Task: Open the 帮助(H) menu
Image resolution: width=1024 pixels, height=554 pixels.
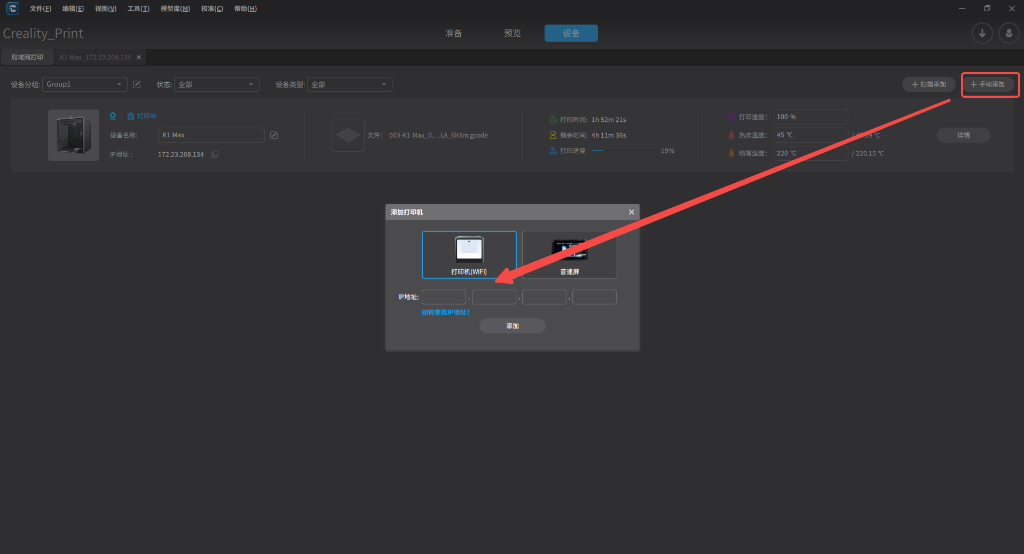Action: click(246, 9)
